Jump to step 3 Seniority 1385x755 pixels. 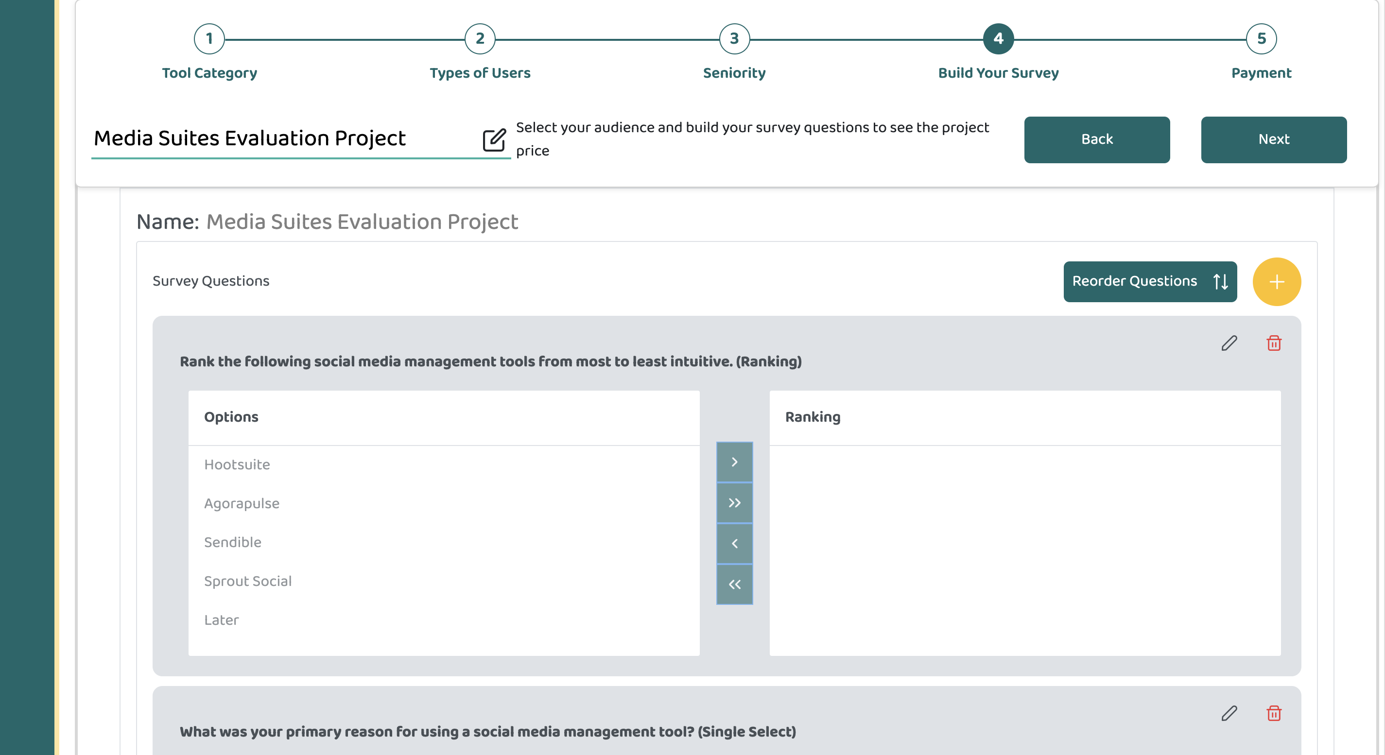tap(734, 39)
